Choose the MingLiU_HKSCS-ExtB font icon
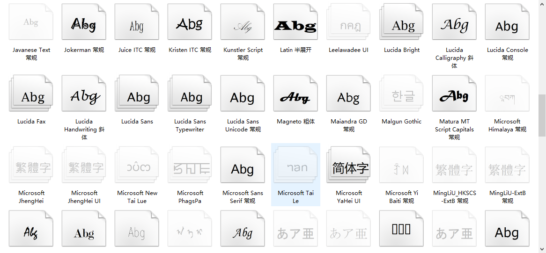The height and width of the screenshot is (253, 546). point(454,165)
